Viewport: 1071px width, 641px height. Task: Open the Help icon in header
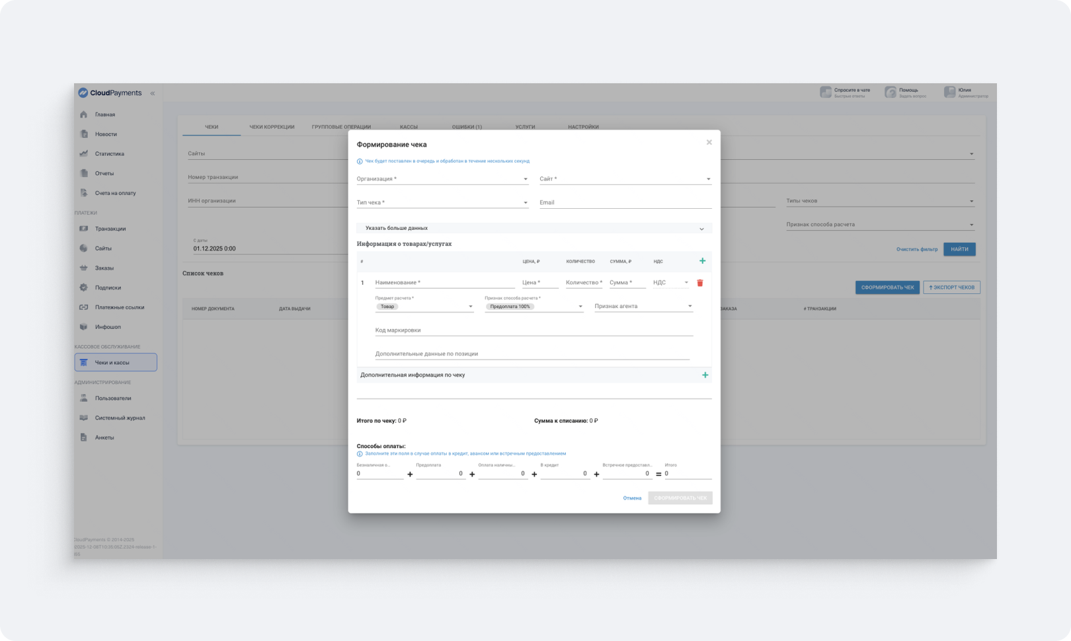891,93
